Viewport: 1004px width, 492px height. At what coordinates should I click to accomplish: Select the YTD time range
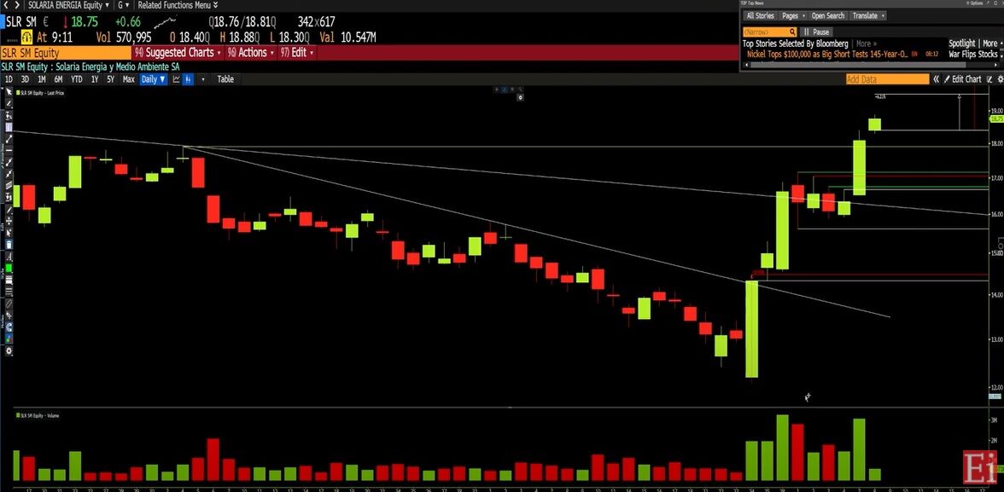(x=76, y=79)
